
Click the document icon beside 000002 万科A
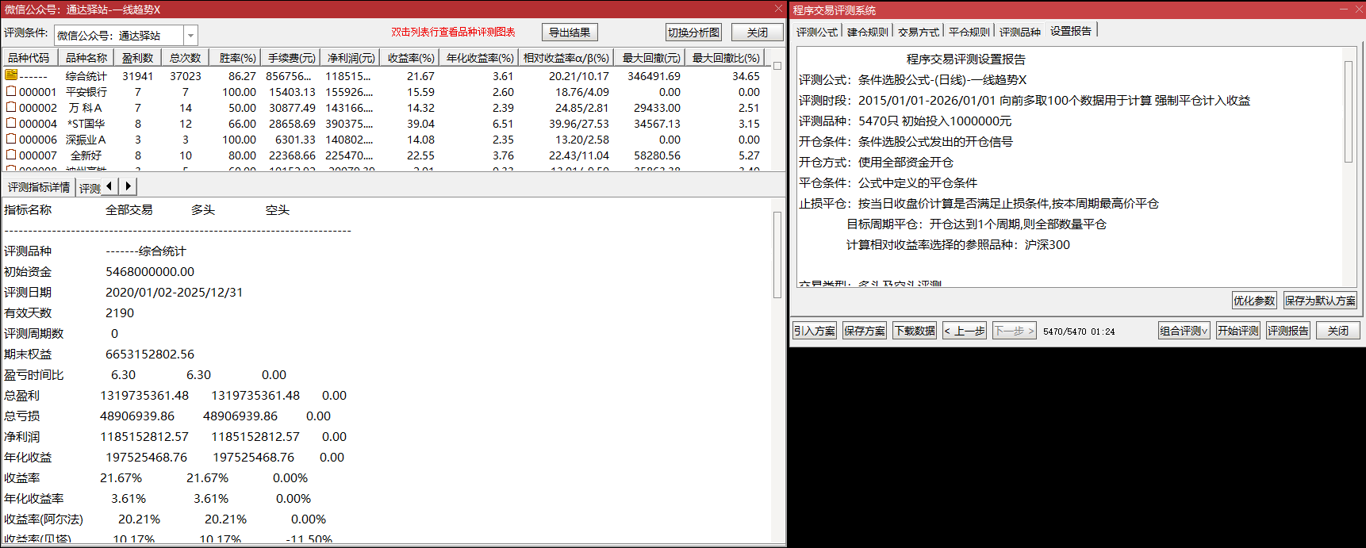pos(11,107)
